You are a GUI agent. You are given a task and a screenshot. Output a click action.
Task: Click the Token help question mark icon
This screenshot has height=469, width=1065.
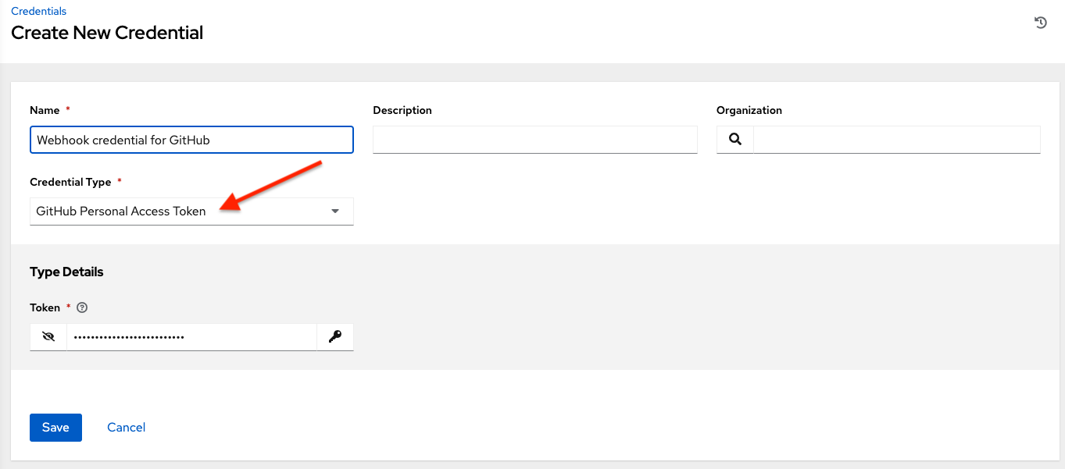tap(82, 308)
